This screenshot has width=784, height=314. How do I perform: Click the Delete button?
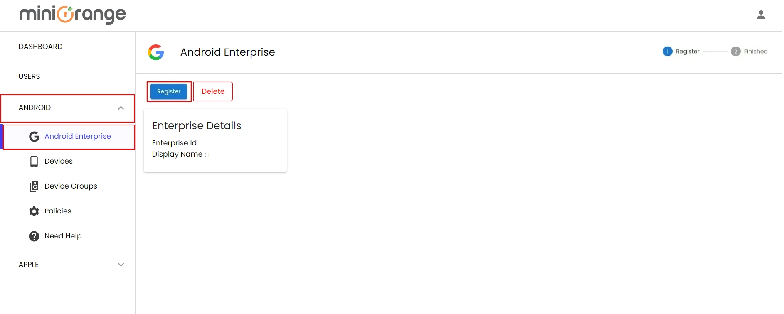[x=213, y=91]
